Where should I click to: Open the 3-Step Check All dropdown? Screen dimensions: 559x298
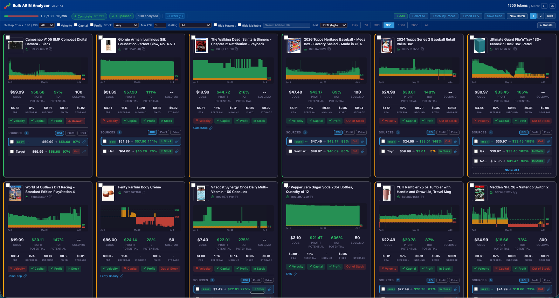point(47,25)
